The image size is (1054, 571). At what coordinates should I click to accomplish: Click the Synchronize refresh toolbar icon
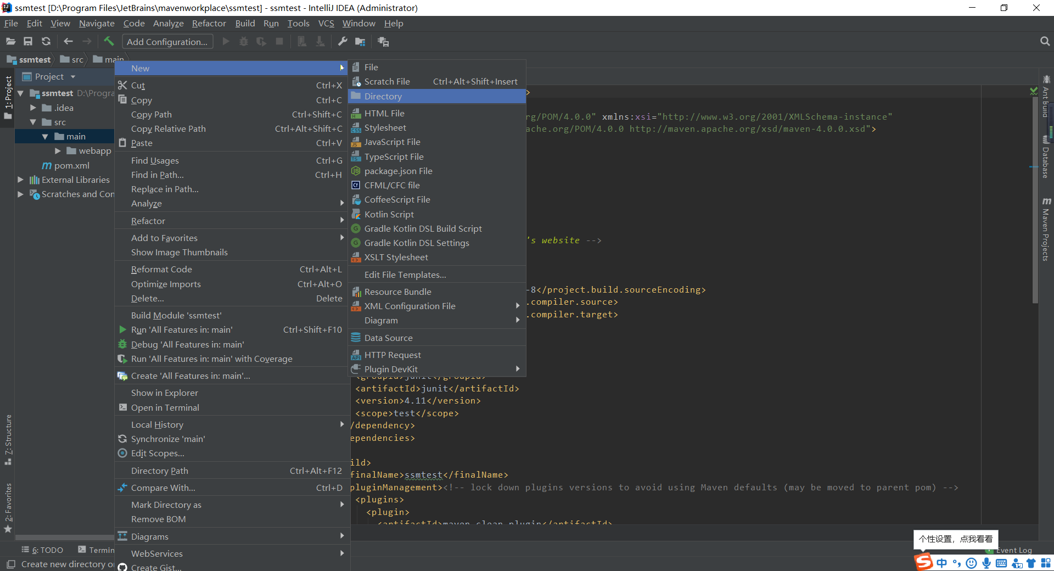coord(46,41)
